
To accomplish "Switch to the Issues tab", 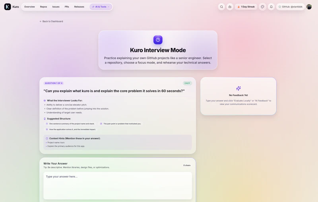I will [x=56, y=7].
